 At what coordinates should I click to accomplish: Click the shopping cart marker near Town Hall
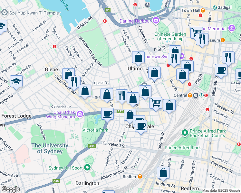tap(196, 32)
